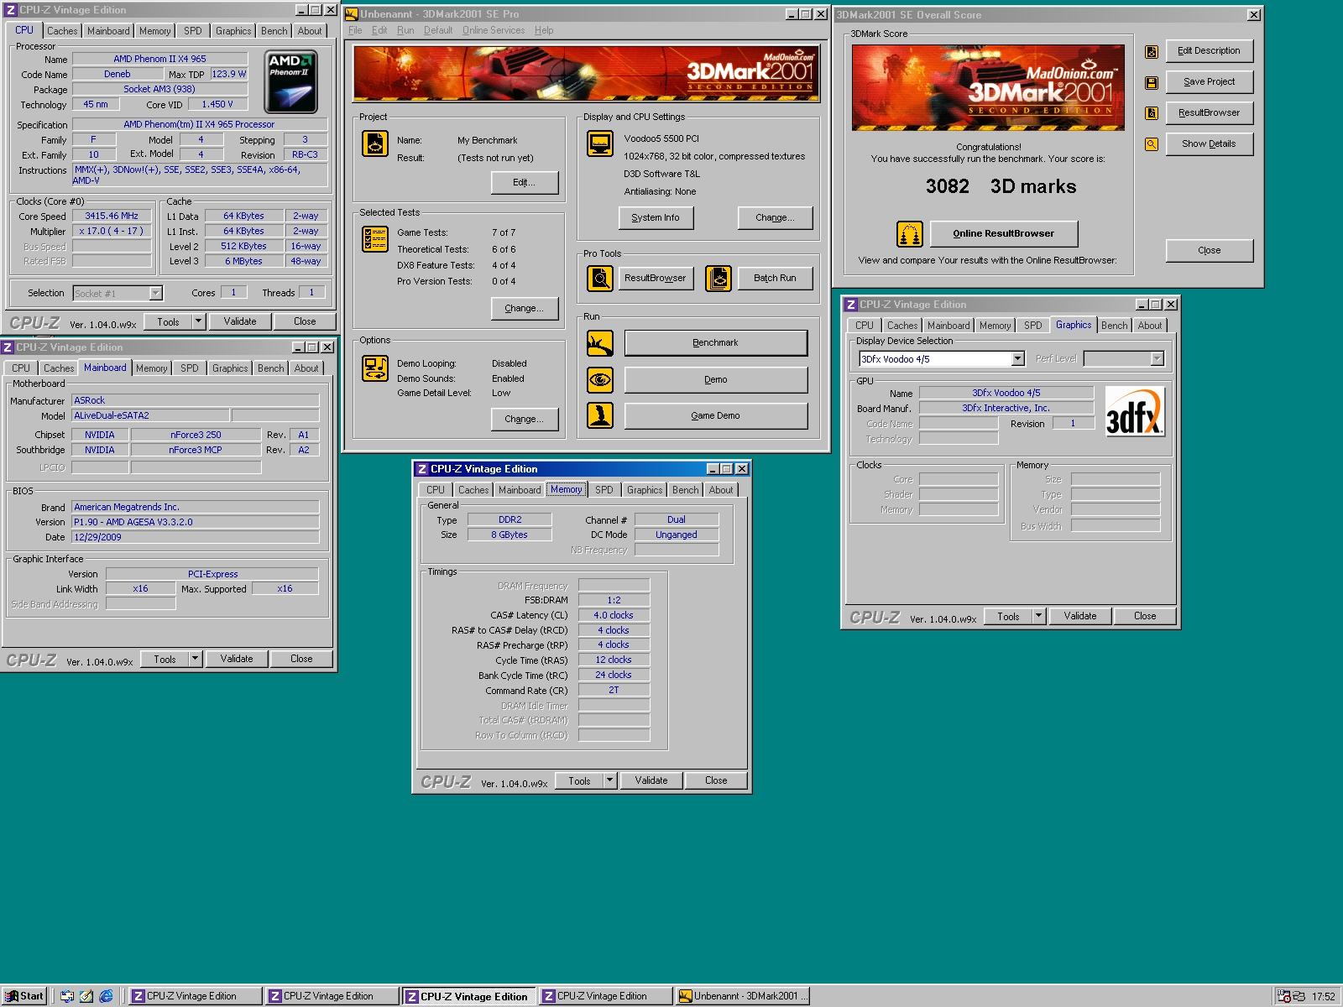Switch to SPD tab in Memory window
The width and height of the screenshot is (1343, 1007).
pos(604,490)
